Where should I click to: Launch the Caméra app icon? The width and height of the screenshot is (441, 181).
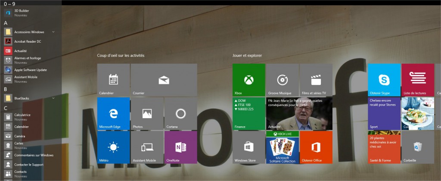pos(8,136)
